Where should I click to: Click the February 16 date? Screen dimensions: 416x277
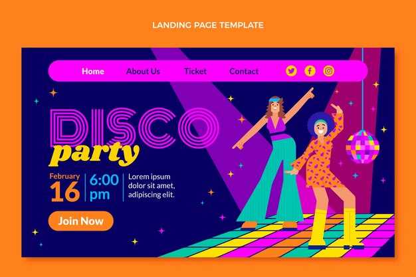pos(64,187)
